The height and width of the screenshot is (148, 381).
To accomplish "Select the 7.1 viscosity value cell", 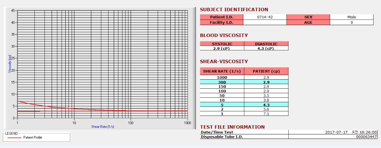I will point(266,114).
